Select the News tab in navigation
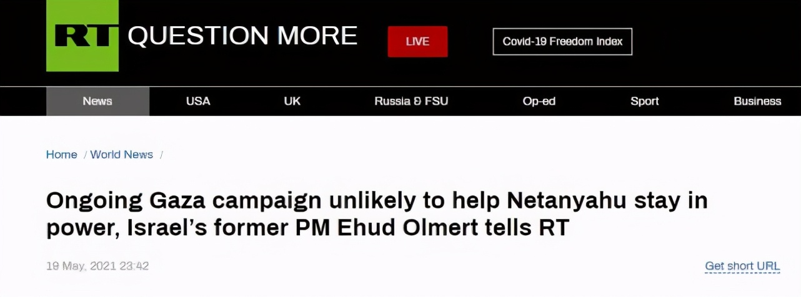801x297 pixels. (97, 101)
